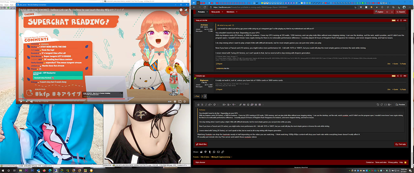Viewport: 414px width, 173px height.
Task: Open YouTube player settings gear
Action: pyautogui.click(x=175, y=101)
